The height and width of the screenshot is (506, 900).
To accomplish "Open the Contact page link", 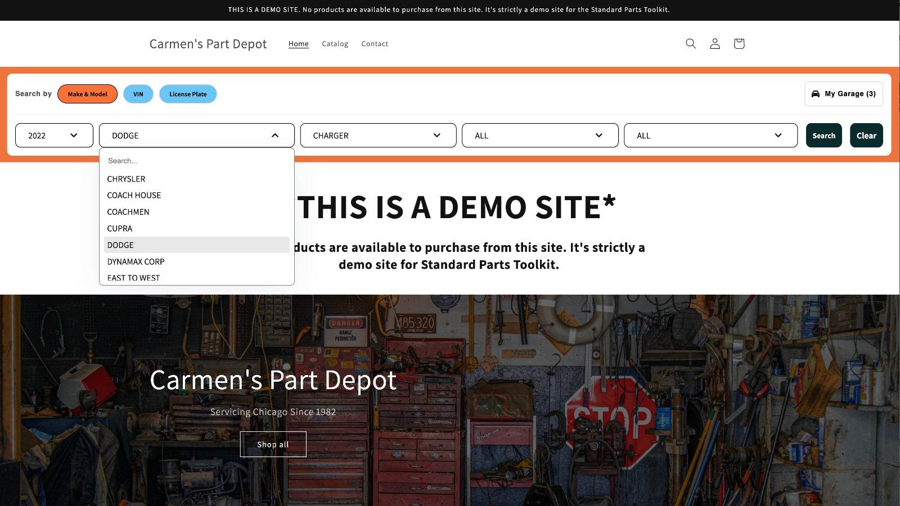I will [x=375, y=44].
